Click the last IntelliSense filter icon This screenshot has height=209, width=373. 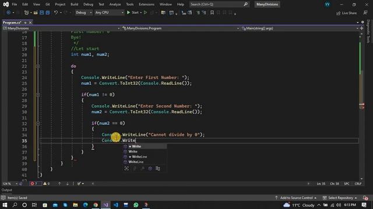[158, 168]
